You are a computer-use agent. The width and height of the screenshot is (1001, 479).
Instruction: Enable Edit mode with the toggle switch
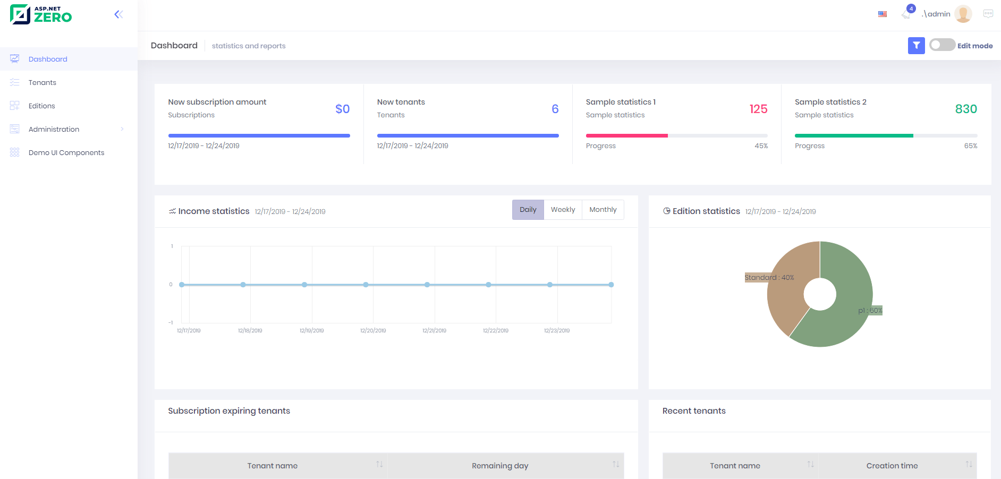942,45
